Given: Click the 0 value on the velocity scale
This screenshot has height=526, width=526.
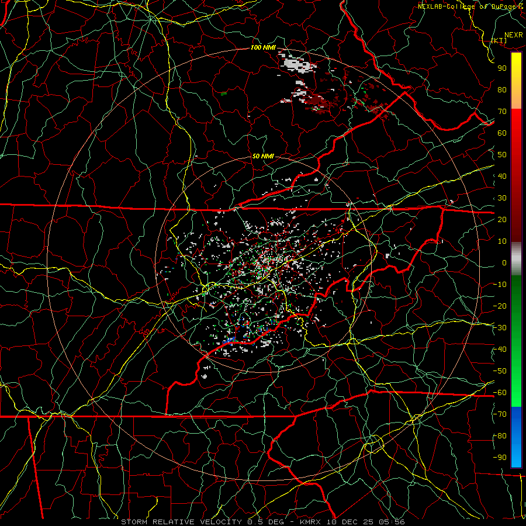Looking at the screenshot, I should click(504, 262).
